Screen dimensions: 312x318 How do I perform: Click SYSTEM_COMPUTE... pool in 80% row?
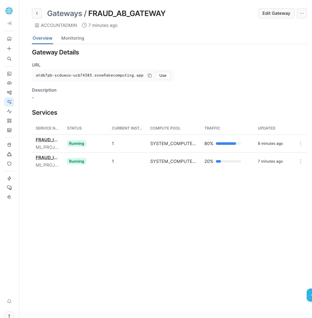point(173,144)
